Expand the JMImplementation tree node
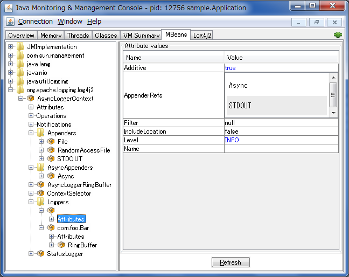349x277 pixels. [11, 47]
